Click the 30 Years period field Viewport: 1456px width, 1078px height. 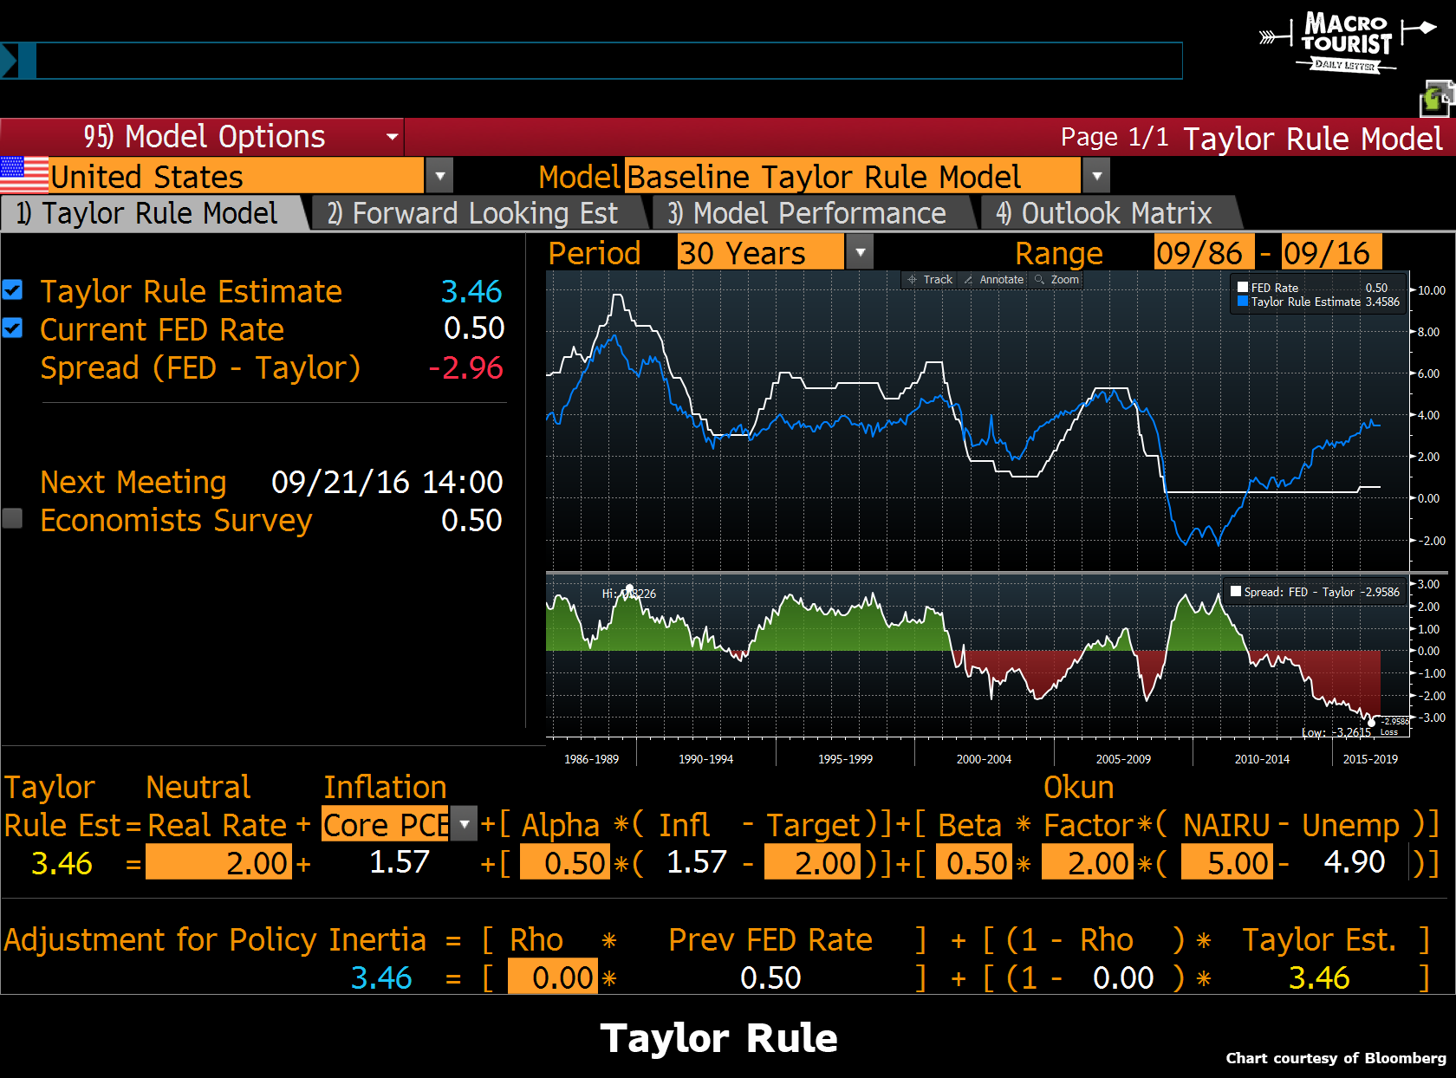click(x=760, y=252)
